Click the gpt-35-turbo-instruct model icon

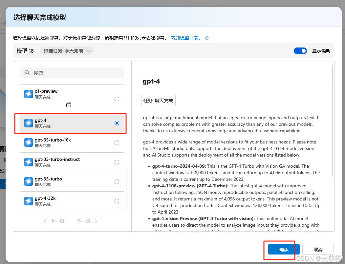point(28,162)
